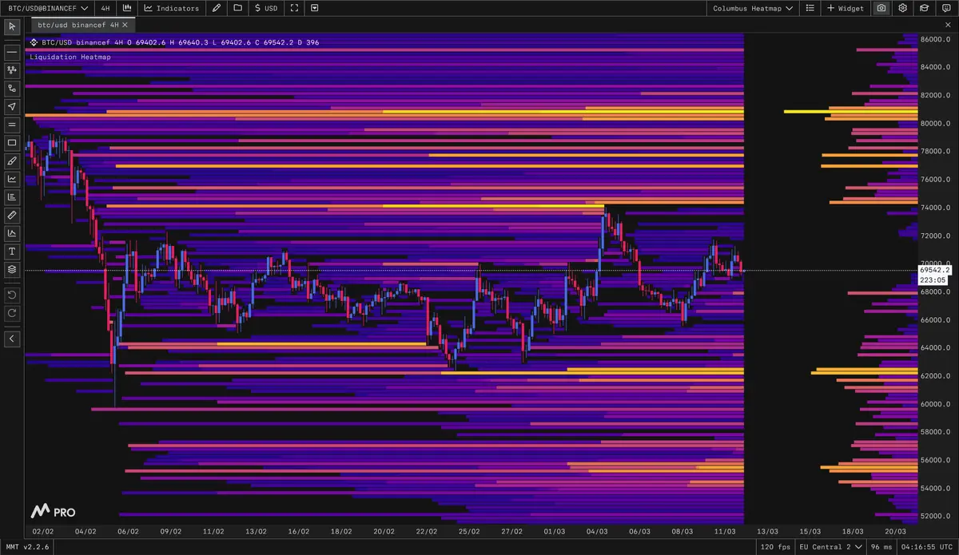This screenshot has height=555, width=959.
Task: Undo the last drawing action
Action: 12,295
